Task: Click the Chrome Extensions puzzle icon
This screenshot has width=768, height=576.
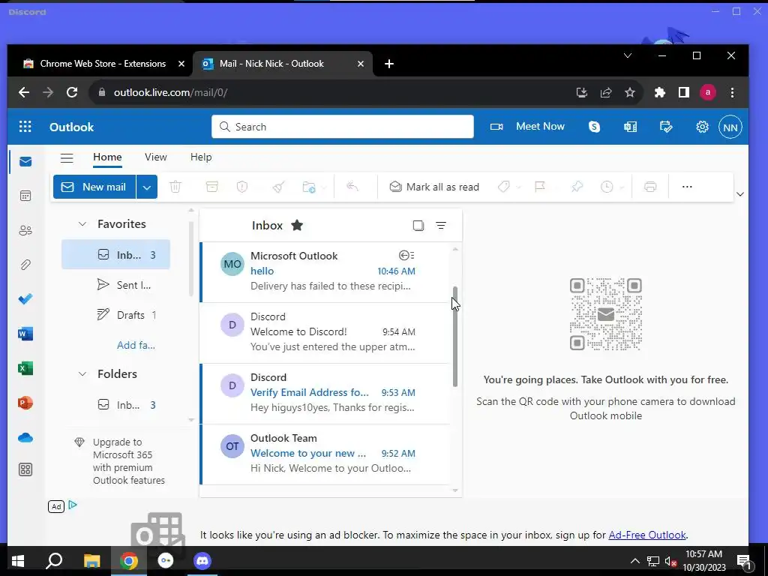Action: click(x=660, y=92)
